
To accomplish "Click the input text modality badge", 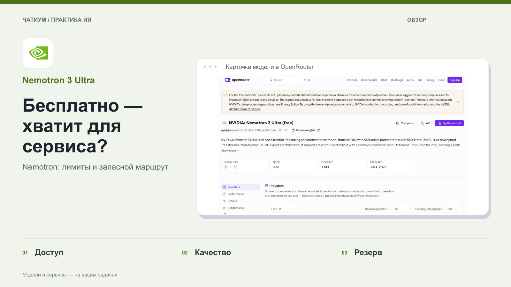I will click(x=226, y=167).
